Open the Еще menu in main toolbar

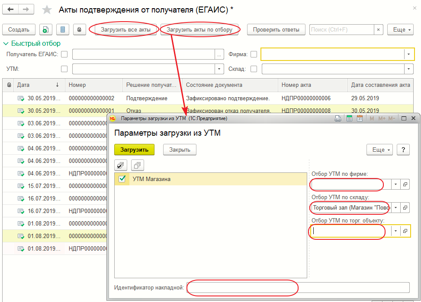[x=400, y=29]
